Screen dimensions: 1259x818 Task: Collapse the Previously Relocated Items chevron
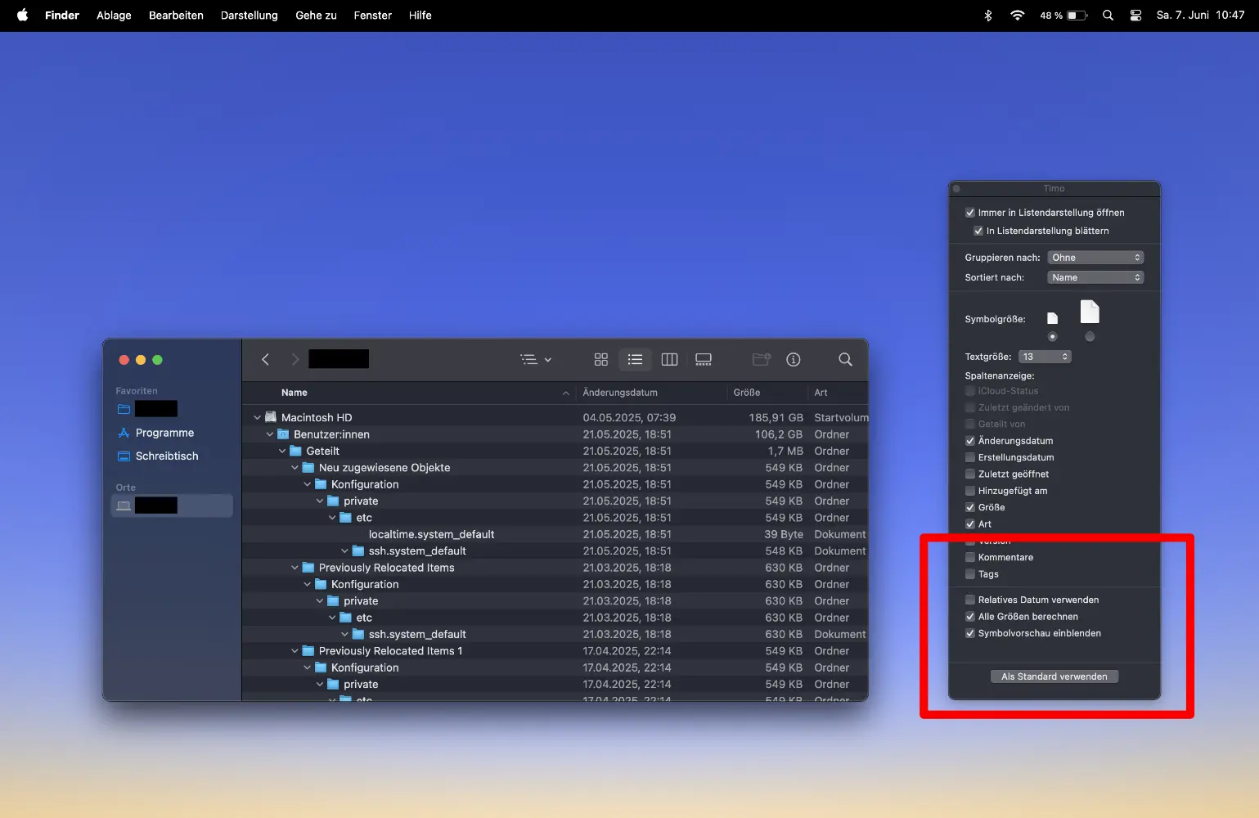pyautogui.click(x=295, y=568)
